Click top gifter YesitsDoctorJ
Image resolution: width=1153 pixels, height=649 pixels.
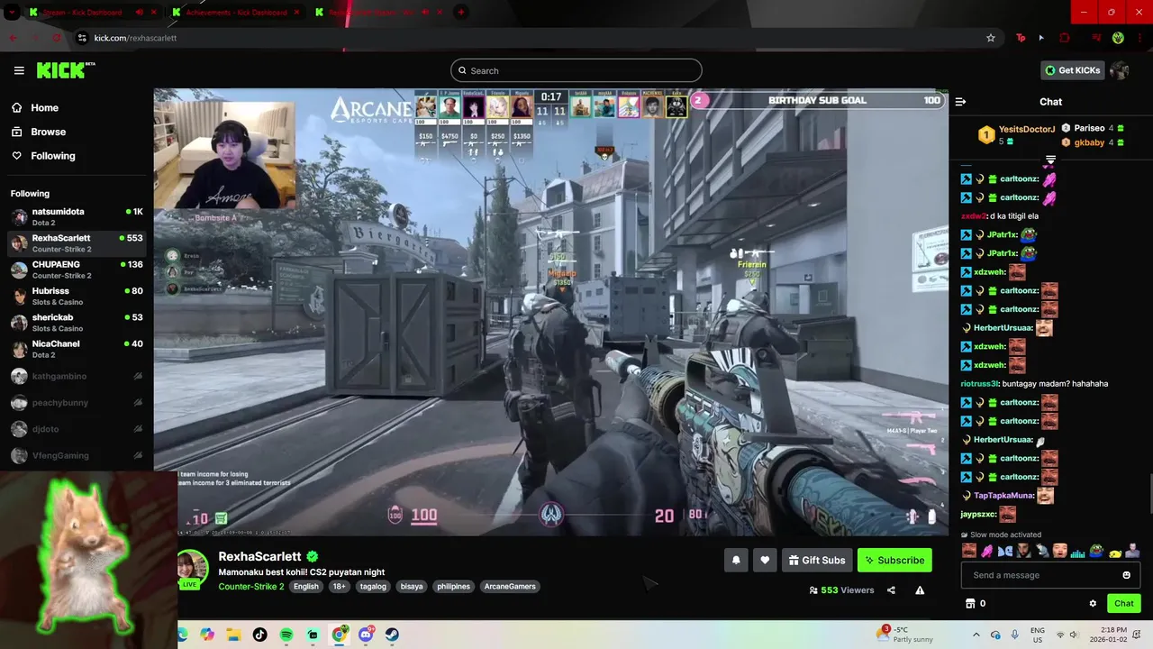click(x=1026, y=129)
